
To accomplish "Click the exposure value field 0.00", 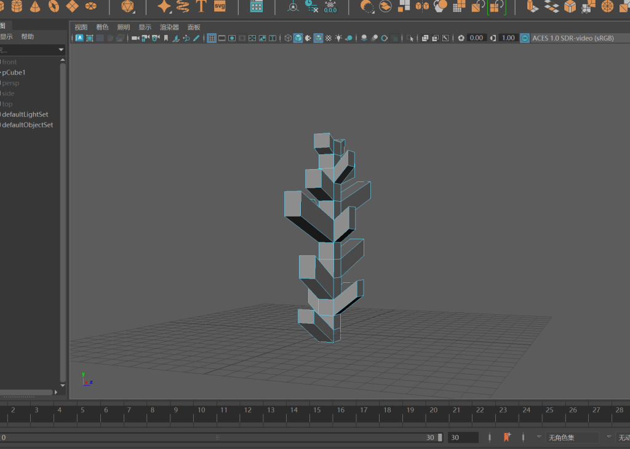I will 477,38.
